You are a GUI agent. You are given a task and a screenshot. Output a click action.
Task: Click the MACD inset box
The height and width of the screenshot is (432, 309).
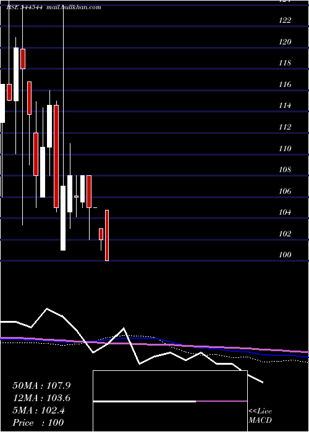[170, 401]
